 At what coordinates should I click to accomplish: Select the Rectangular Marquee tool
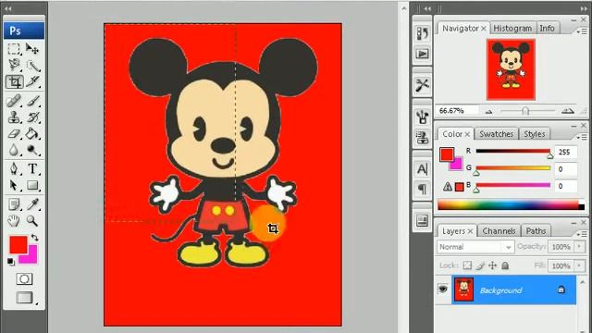click(x=14, y=49)
